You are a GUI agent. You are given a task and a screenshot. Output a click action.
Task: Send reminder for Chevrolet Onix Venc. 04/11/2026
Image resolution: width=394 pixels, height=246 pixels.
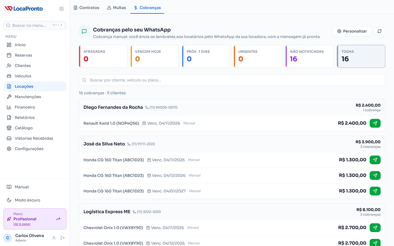375,228
